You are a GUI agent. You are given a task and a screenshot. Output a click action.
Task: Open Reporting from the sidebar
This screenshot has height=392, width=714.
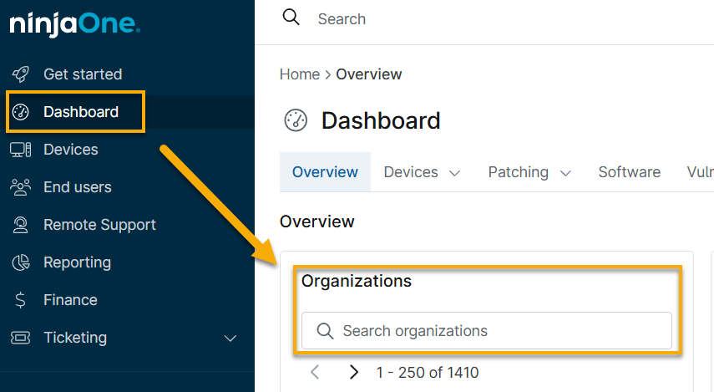77,262
